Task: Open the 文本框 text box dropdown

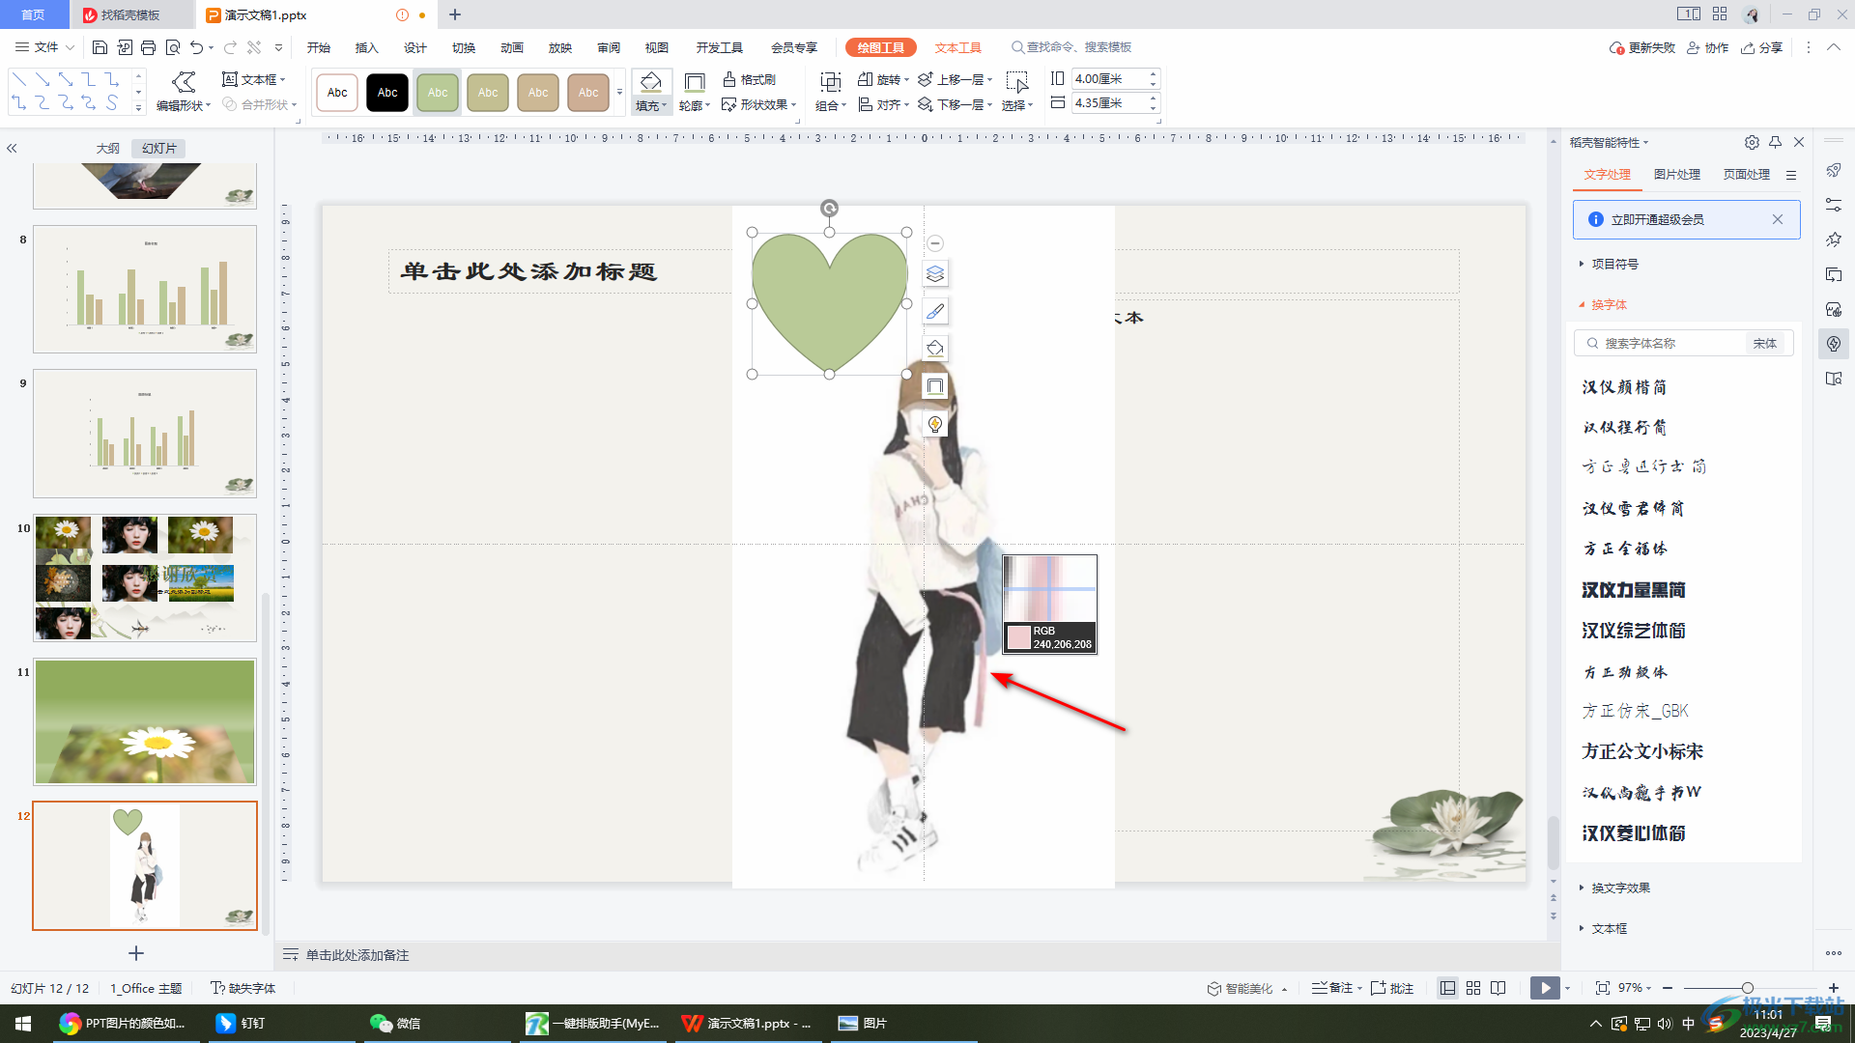Action: [255, 79]
